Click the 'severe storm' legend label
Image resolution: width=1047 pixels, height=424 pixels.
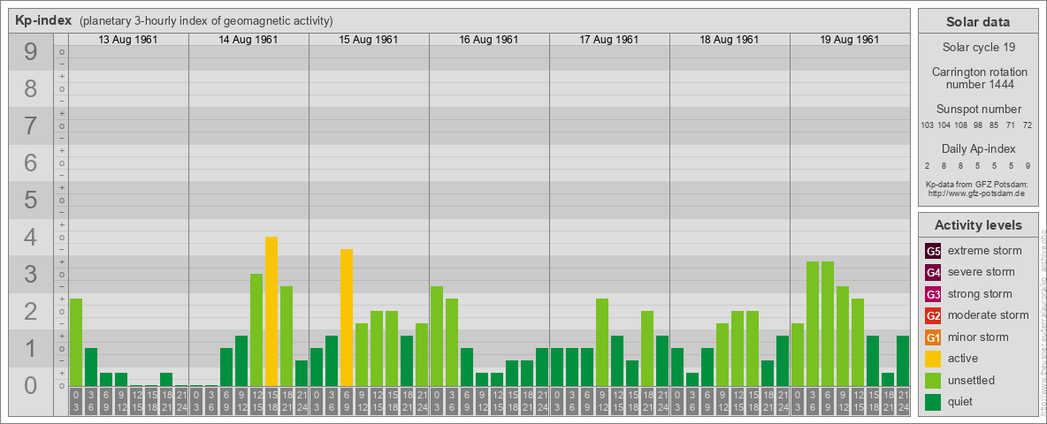(x=982, y=272)
